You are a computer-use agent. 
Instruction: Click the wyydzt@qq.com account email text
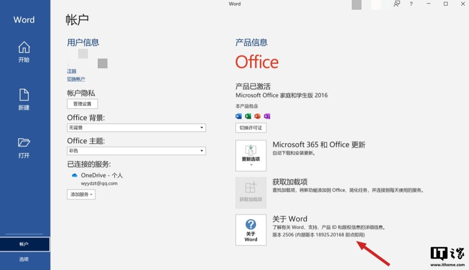(99, 183)
